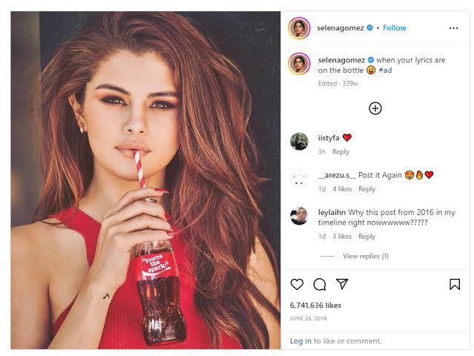Open iistyfa's profile avatar
The height and width of the screenshot is (356, 474).
299,141
